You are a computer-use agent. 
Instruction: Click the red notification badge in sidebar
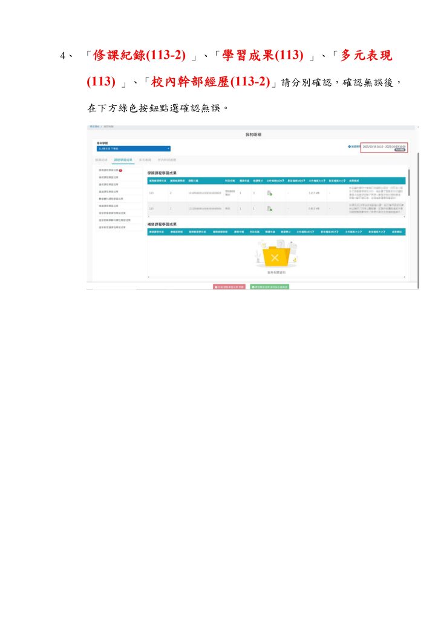tap(121, 171)
